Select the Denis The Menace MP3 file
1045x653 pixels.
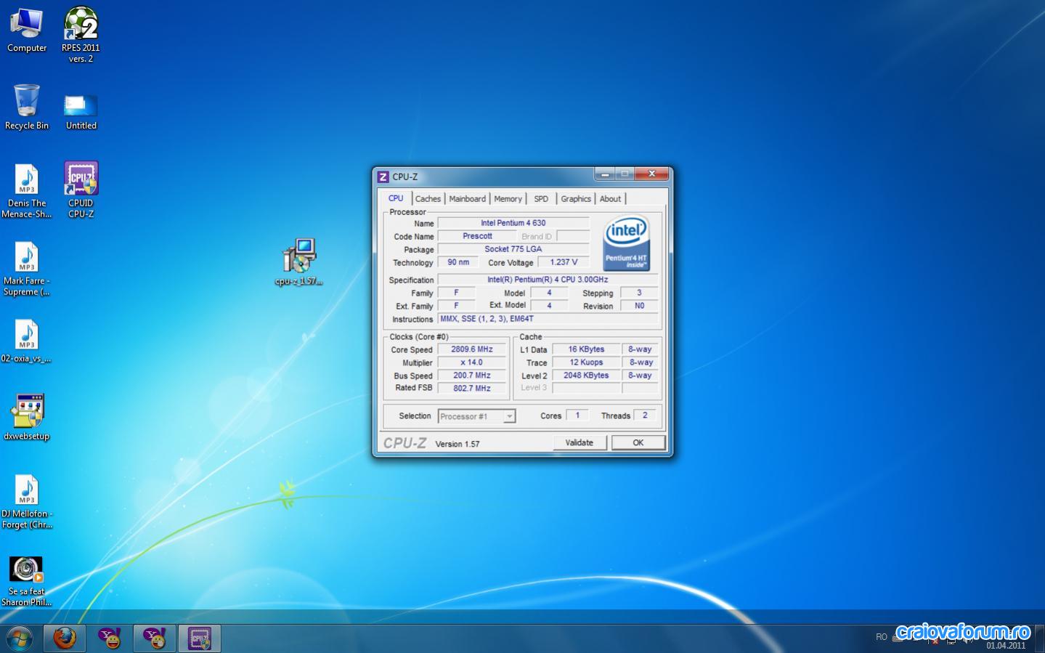tap(27, 191)
